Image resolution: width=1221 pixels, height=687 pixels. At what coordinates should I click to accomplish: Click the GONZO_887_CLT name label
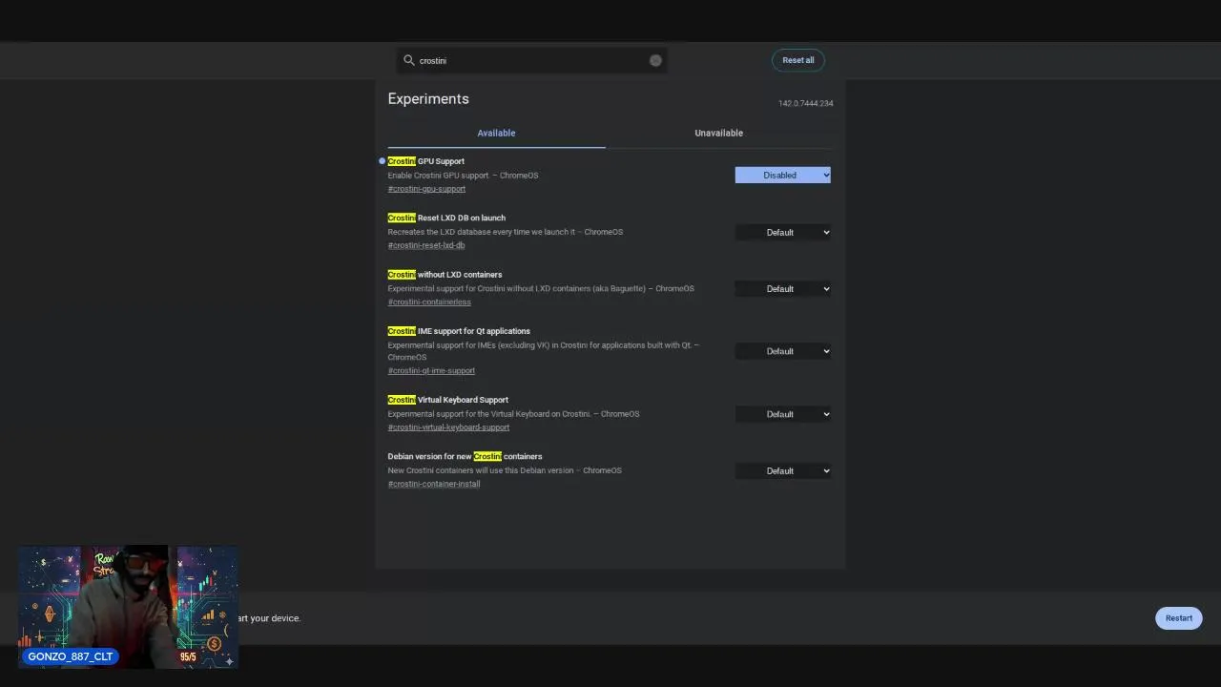pos(70,656)
